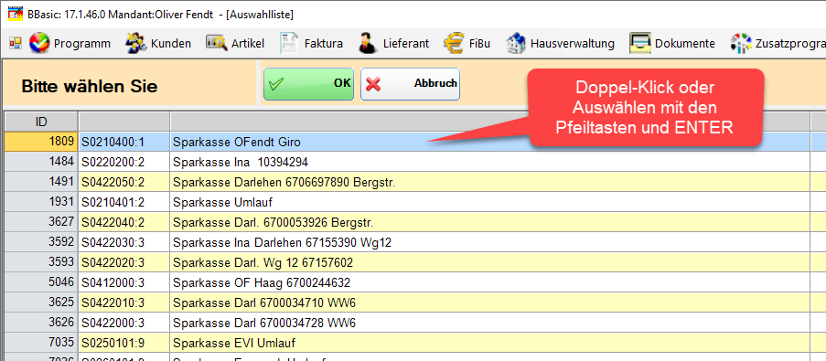The height and width of the screenshot is (361, 826).
Task: Select account code S0422000:3
Action: click(x=123, y=324)
